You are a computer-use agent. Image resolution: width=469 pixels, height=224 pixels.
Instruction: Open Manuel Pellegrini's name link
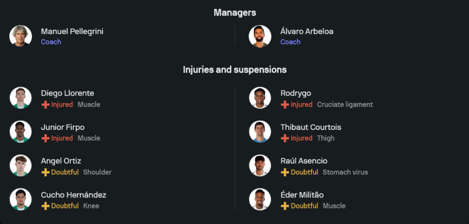click(x=72, y=31)
